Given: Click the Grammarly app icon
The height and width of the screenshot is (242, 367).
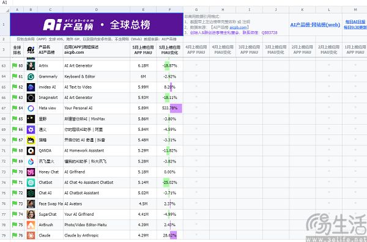Looking at the screenshot, I should pos(31,76).
